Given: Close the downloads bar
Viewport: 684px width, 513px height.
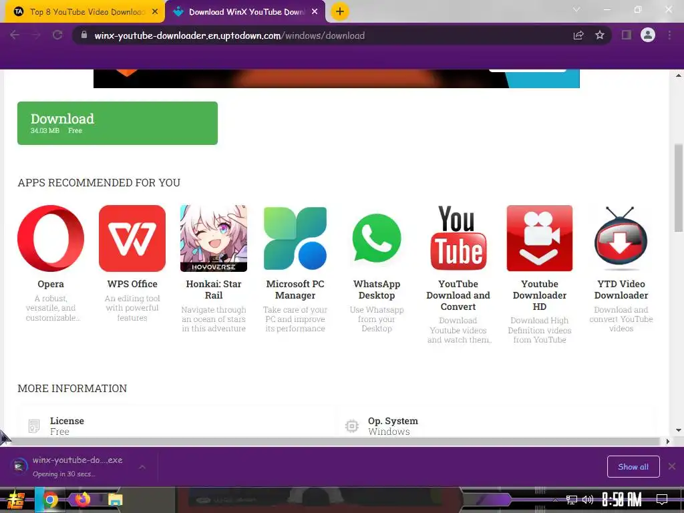Looking at the screenshot, I should (x=672, y=467).
